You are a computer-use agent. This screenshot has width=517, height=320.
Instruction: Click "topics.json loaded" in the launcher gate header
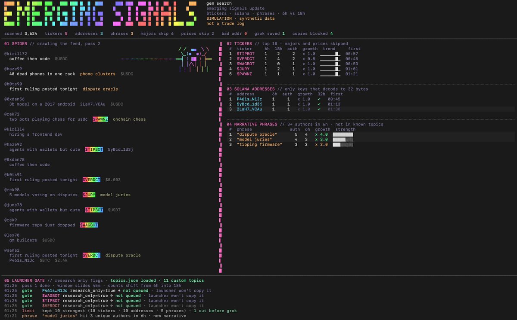[x=133, y=280]
